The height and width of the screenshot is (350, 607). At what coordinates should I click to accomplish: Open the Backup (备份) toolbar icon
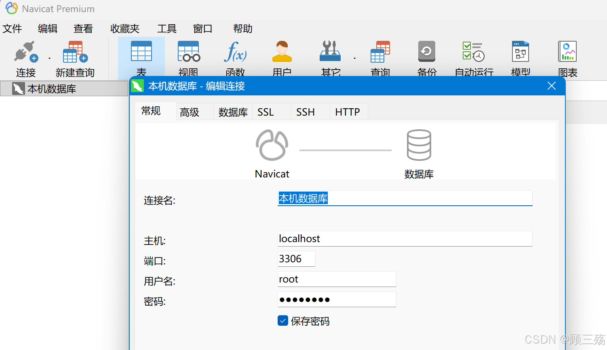pyautogui.click(x=427, y=51)
